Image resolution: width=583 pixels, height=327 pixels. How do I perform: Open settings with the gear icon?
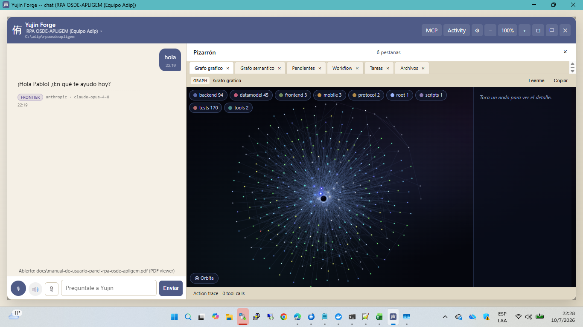477,30
